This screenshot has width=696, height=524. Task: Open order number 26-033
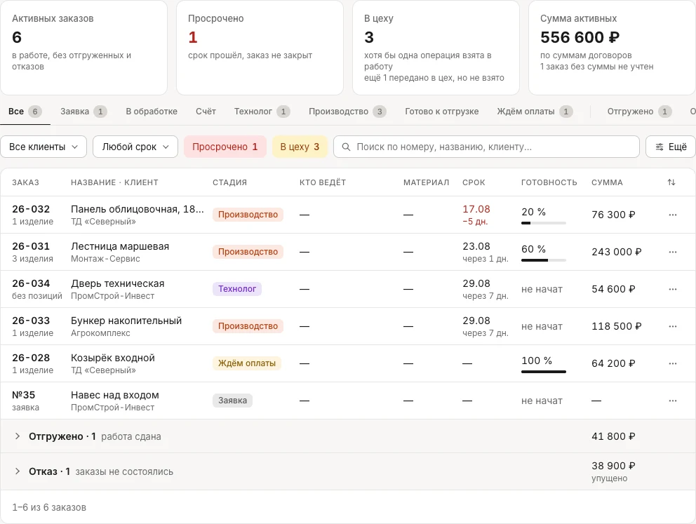tap(31, 321)
